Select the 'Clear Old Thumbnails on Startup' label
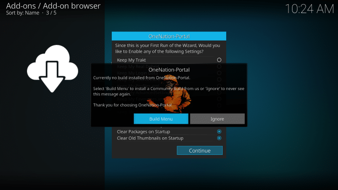 [x=150, y=138]
